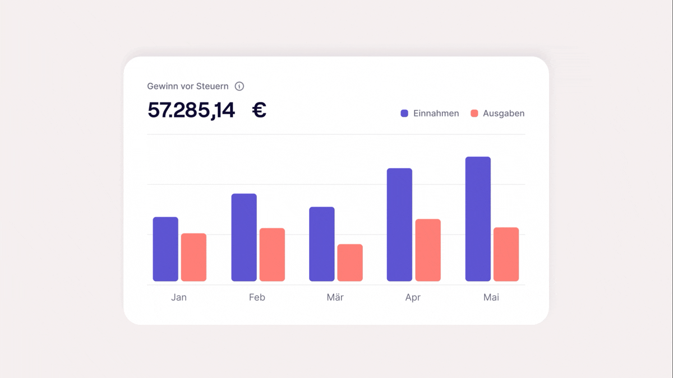Select the January Ausgaben bar
The width and height of the screenshot is (673, 378).
[x=193, y=258]
